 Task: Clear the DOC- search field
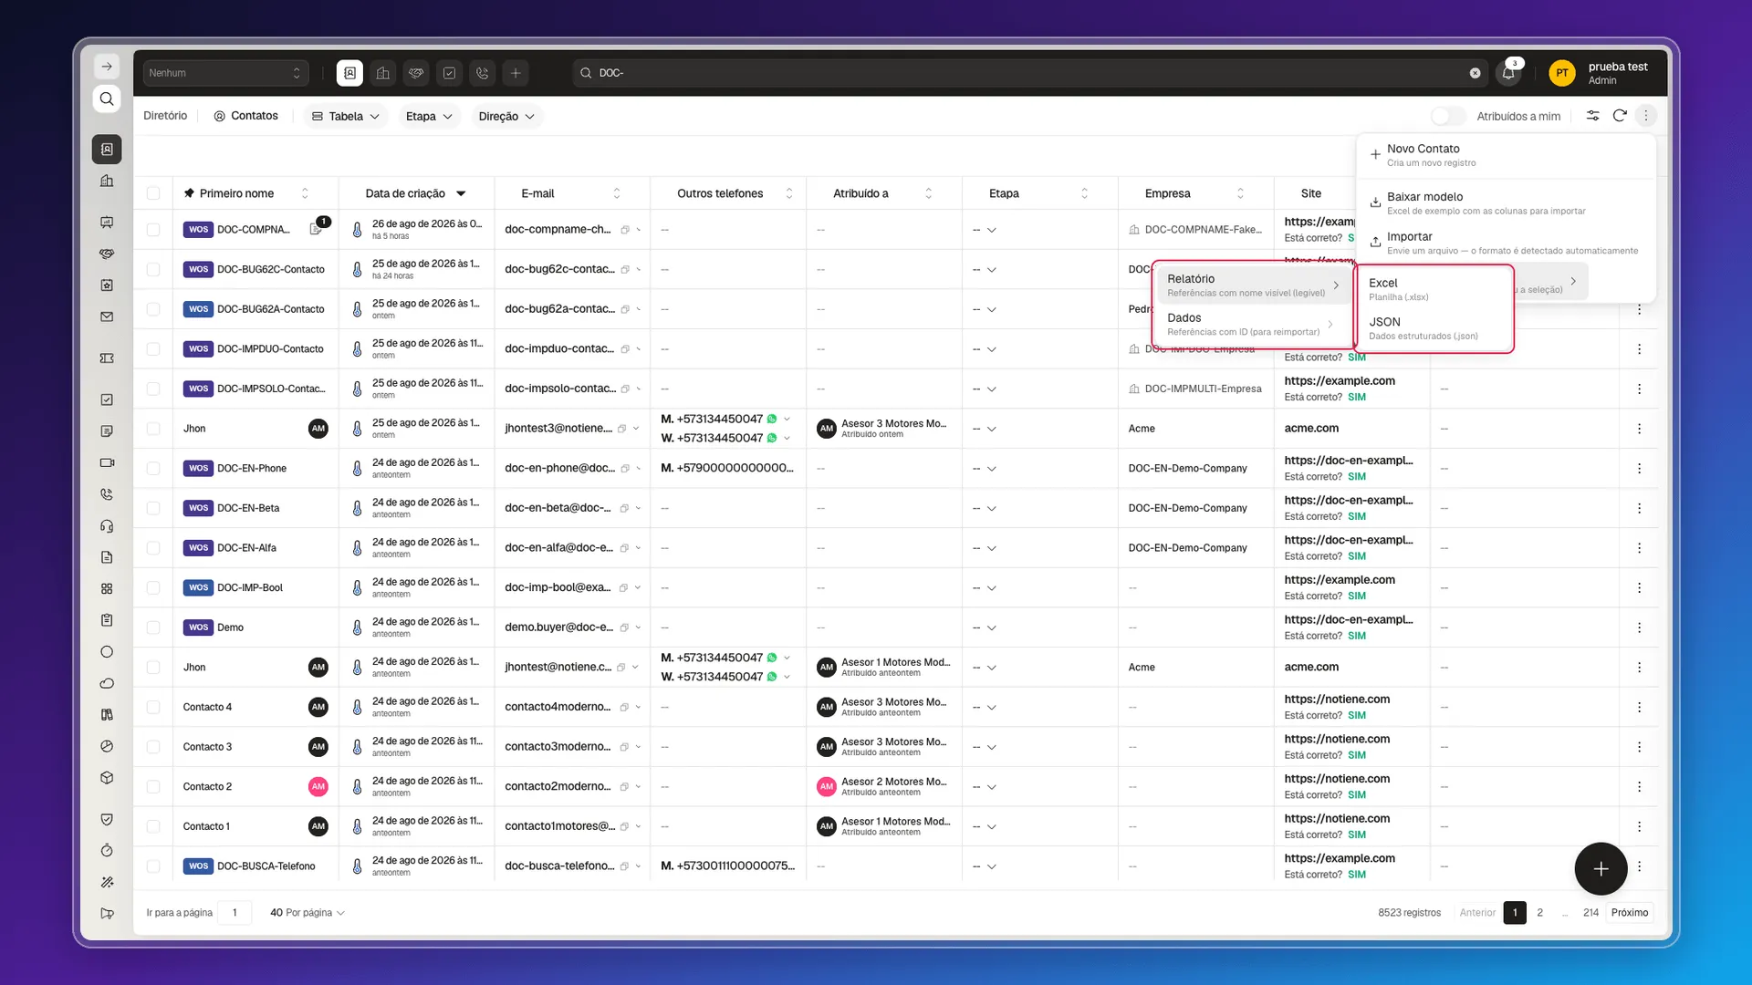tap(1475, 73)
